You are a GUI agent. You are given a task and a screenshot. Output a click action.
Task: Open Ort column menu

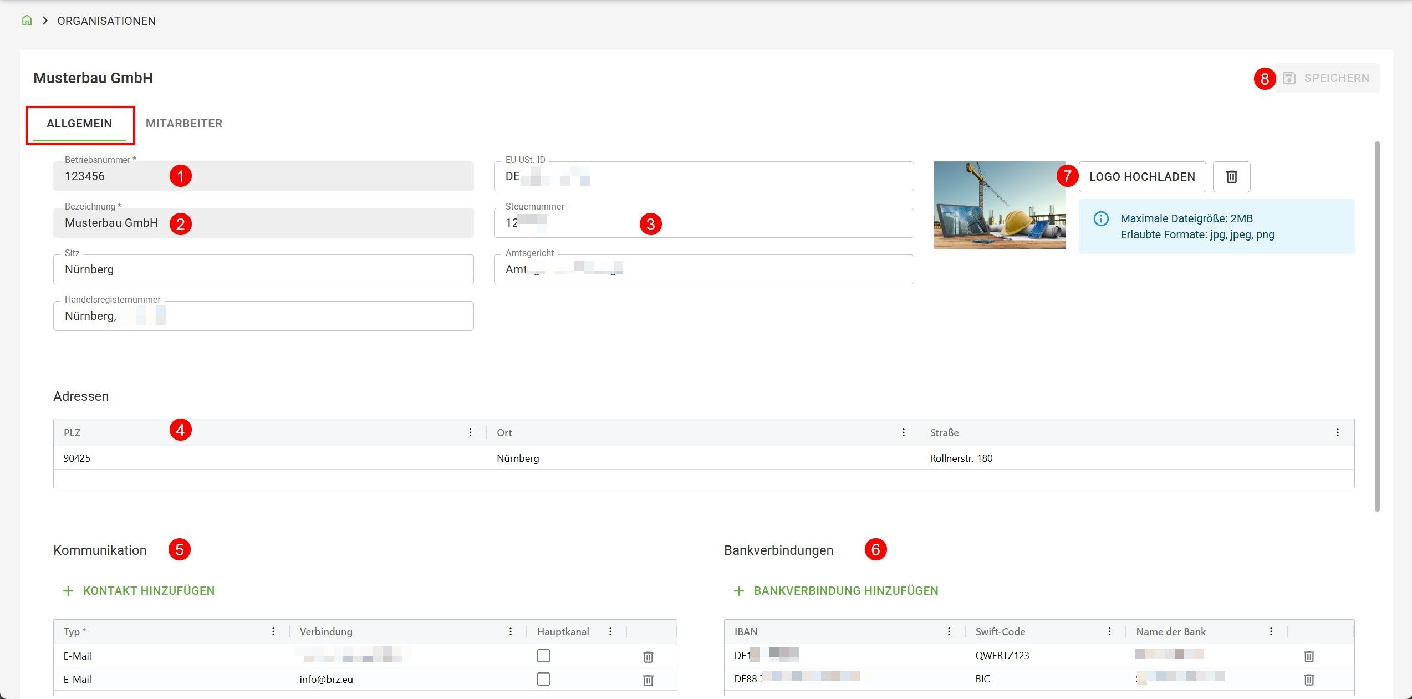904,432
